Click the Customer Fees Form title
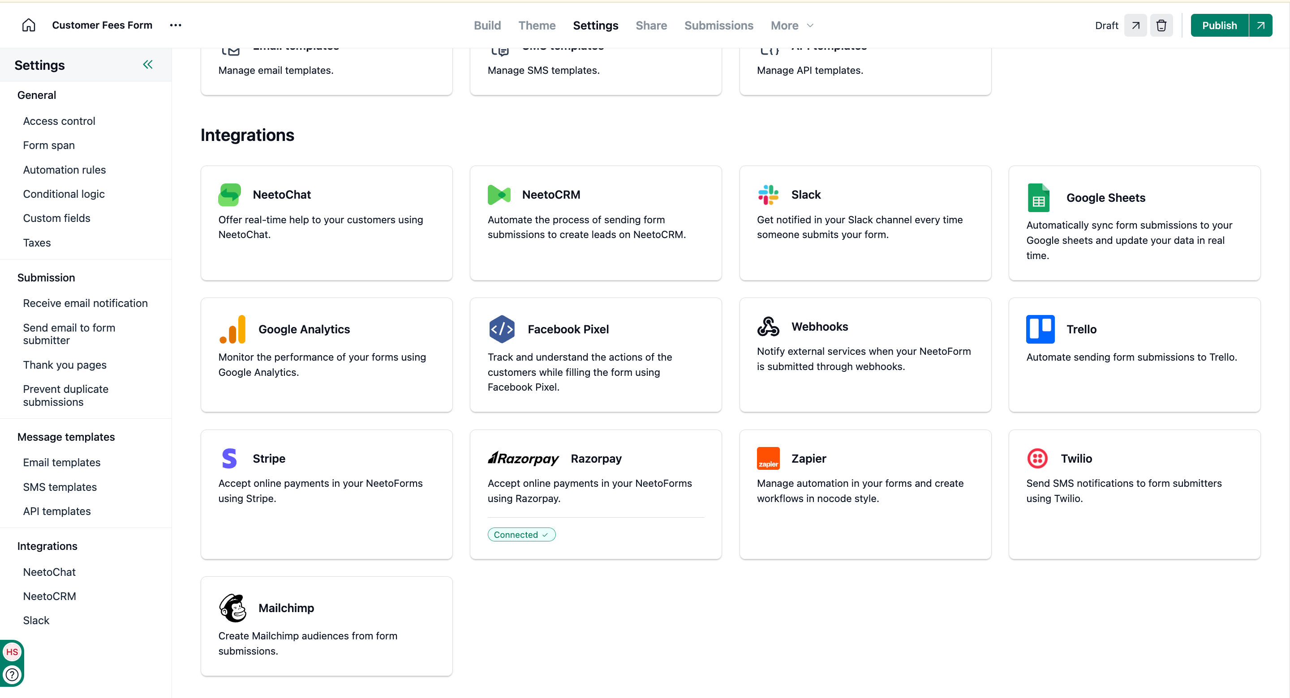This screenshot has width=1290, height=698. (102, 25)
